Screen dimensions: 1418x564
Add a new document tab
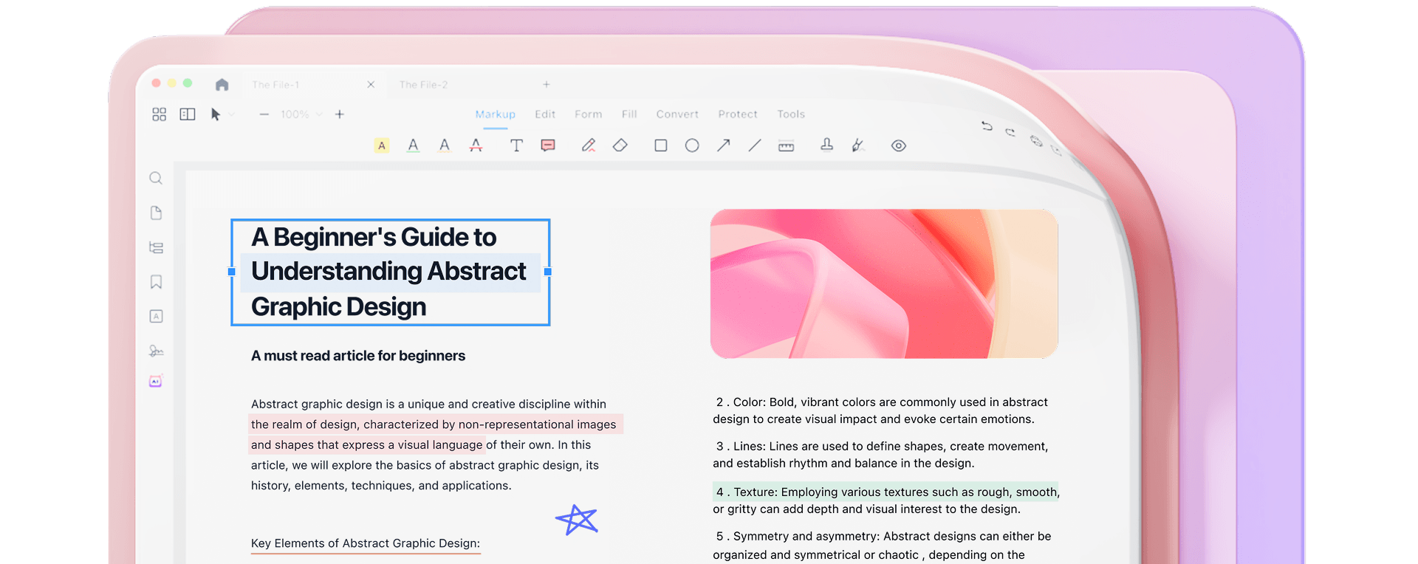[x=547, y=84]
